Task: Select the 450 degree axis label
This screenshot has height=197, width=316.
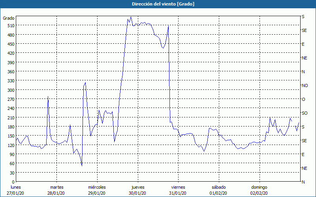Action: 11,44
